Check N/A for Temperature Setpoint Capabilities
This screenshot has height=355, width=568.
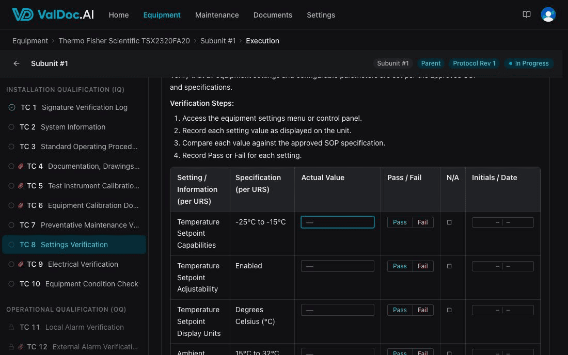449,222
